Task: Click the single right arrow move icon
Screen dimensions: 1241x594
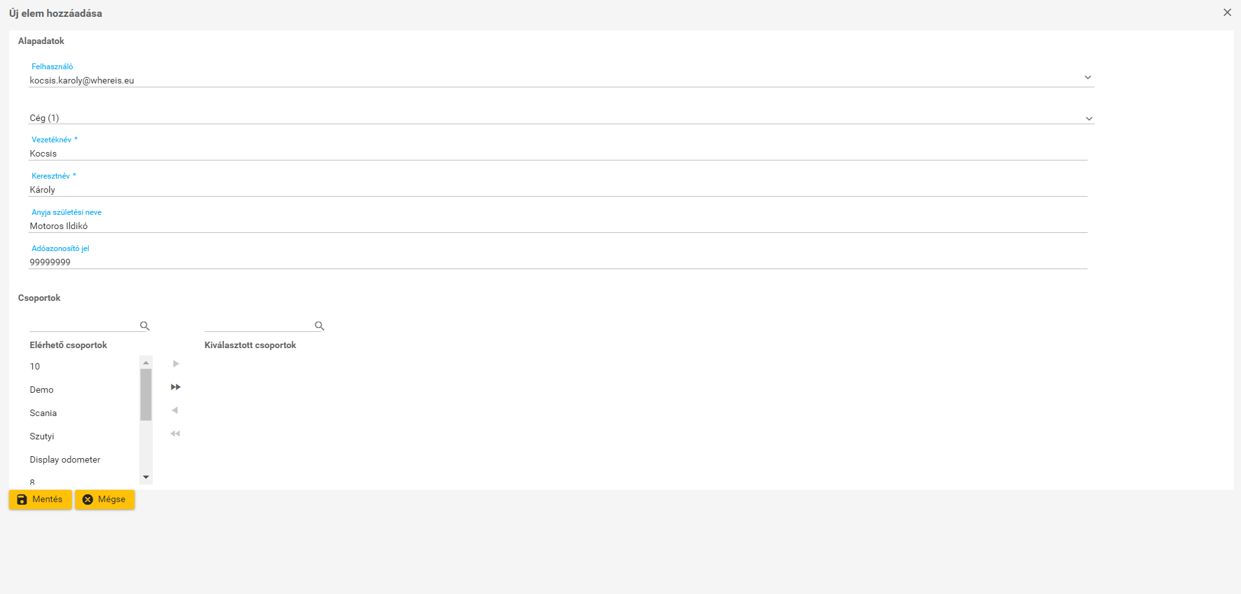Action: point(175,364)
